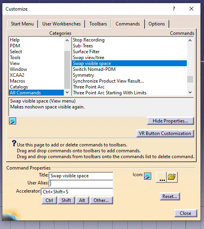The width and height of the screenshot is (204, 229).
Task: Click into the User Alias field
Action: [x=81, y=184]
